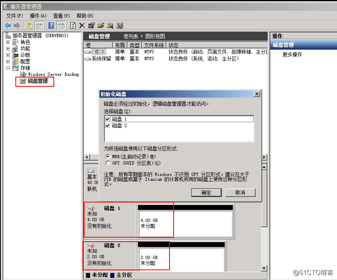The width and height of the screenshot is (337, 280).
Task: Click the Refresh toolbar icon
Action: click(x=73, y=25)
